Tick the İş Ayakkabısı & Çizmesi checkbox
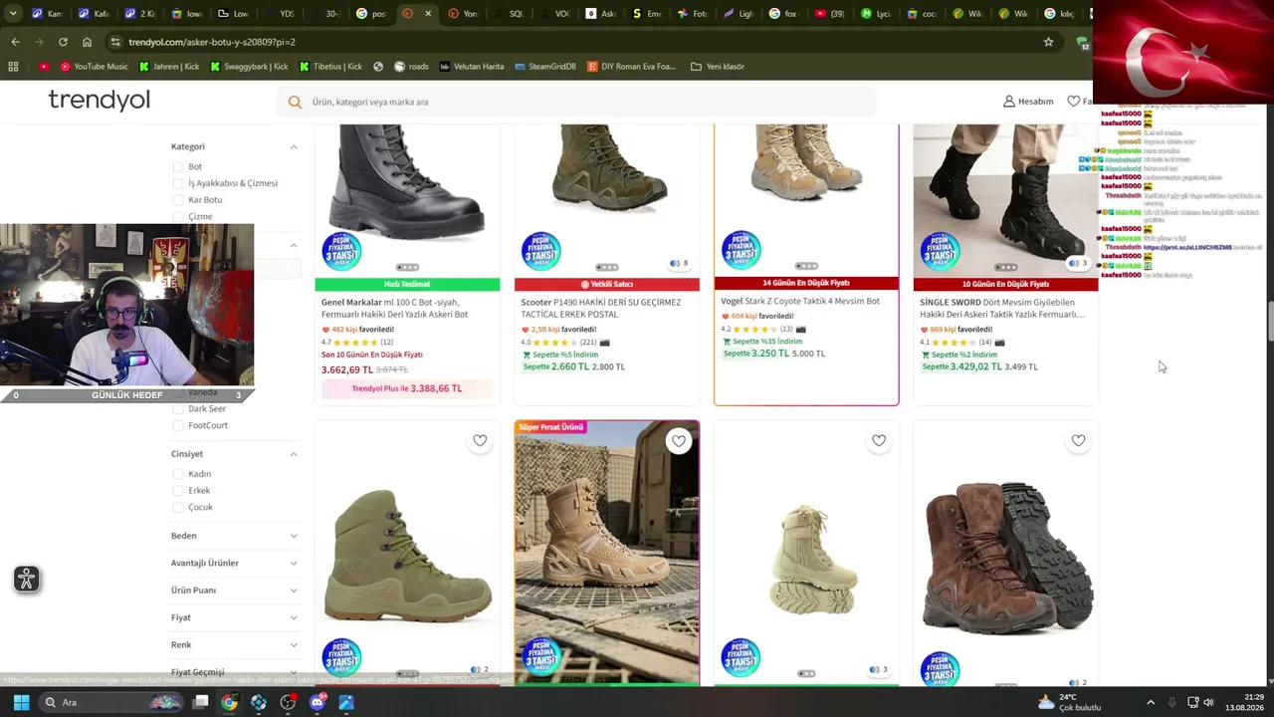 178,183
